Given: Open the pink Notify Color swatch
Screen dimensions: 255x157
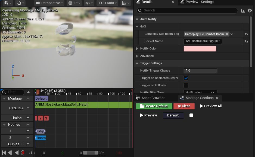Looking at the screenshot, I should [x=200, y=49].
